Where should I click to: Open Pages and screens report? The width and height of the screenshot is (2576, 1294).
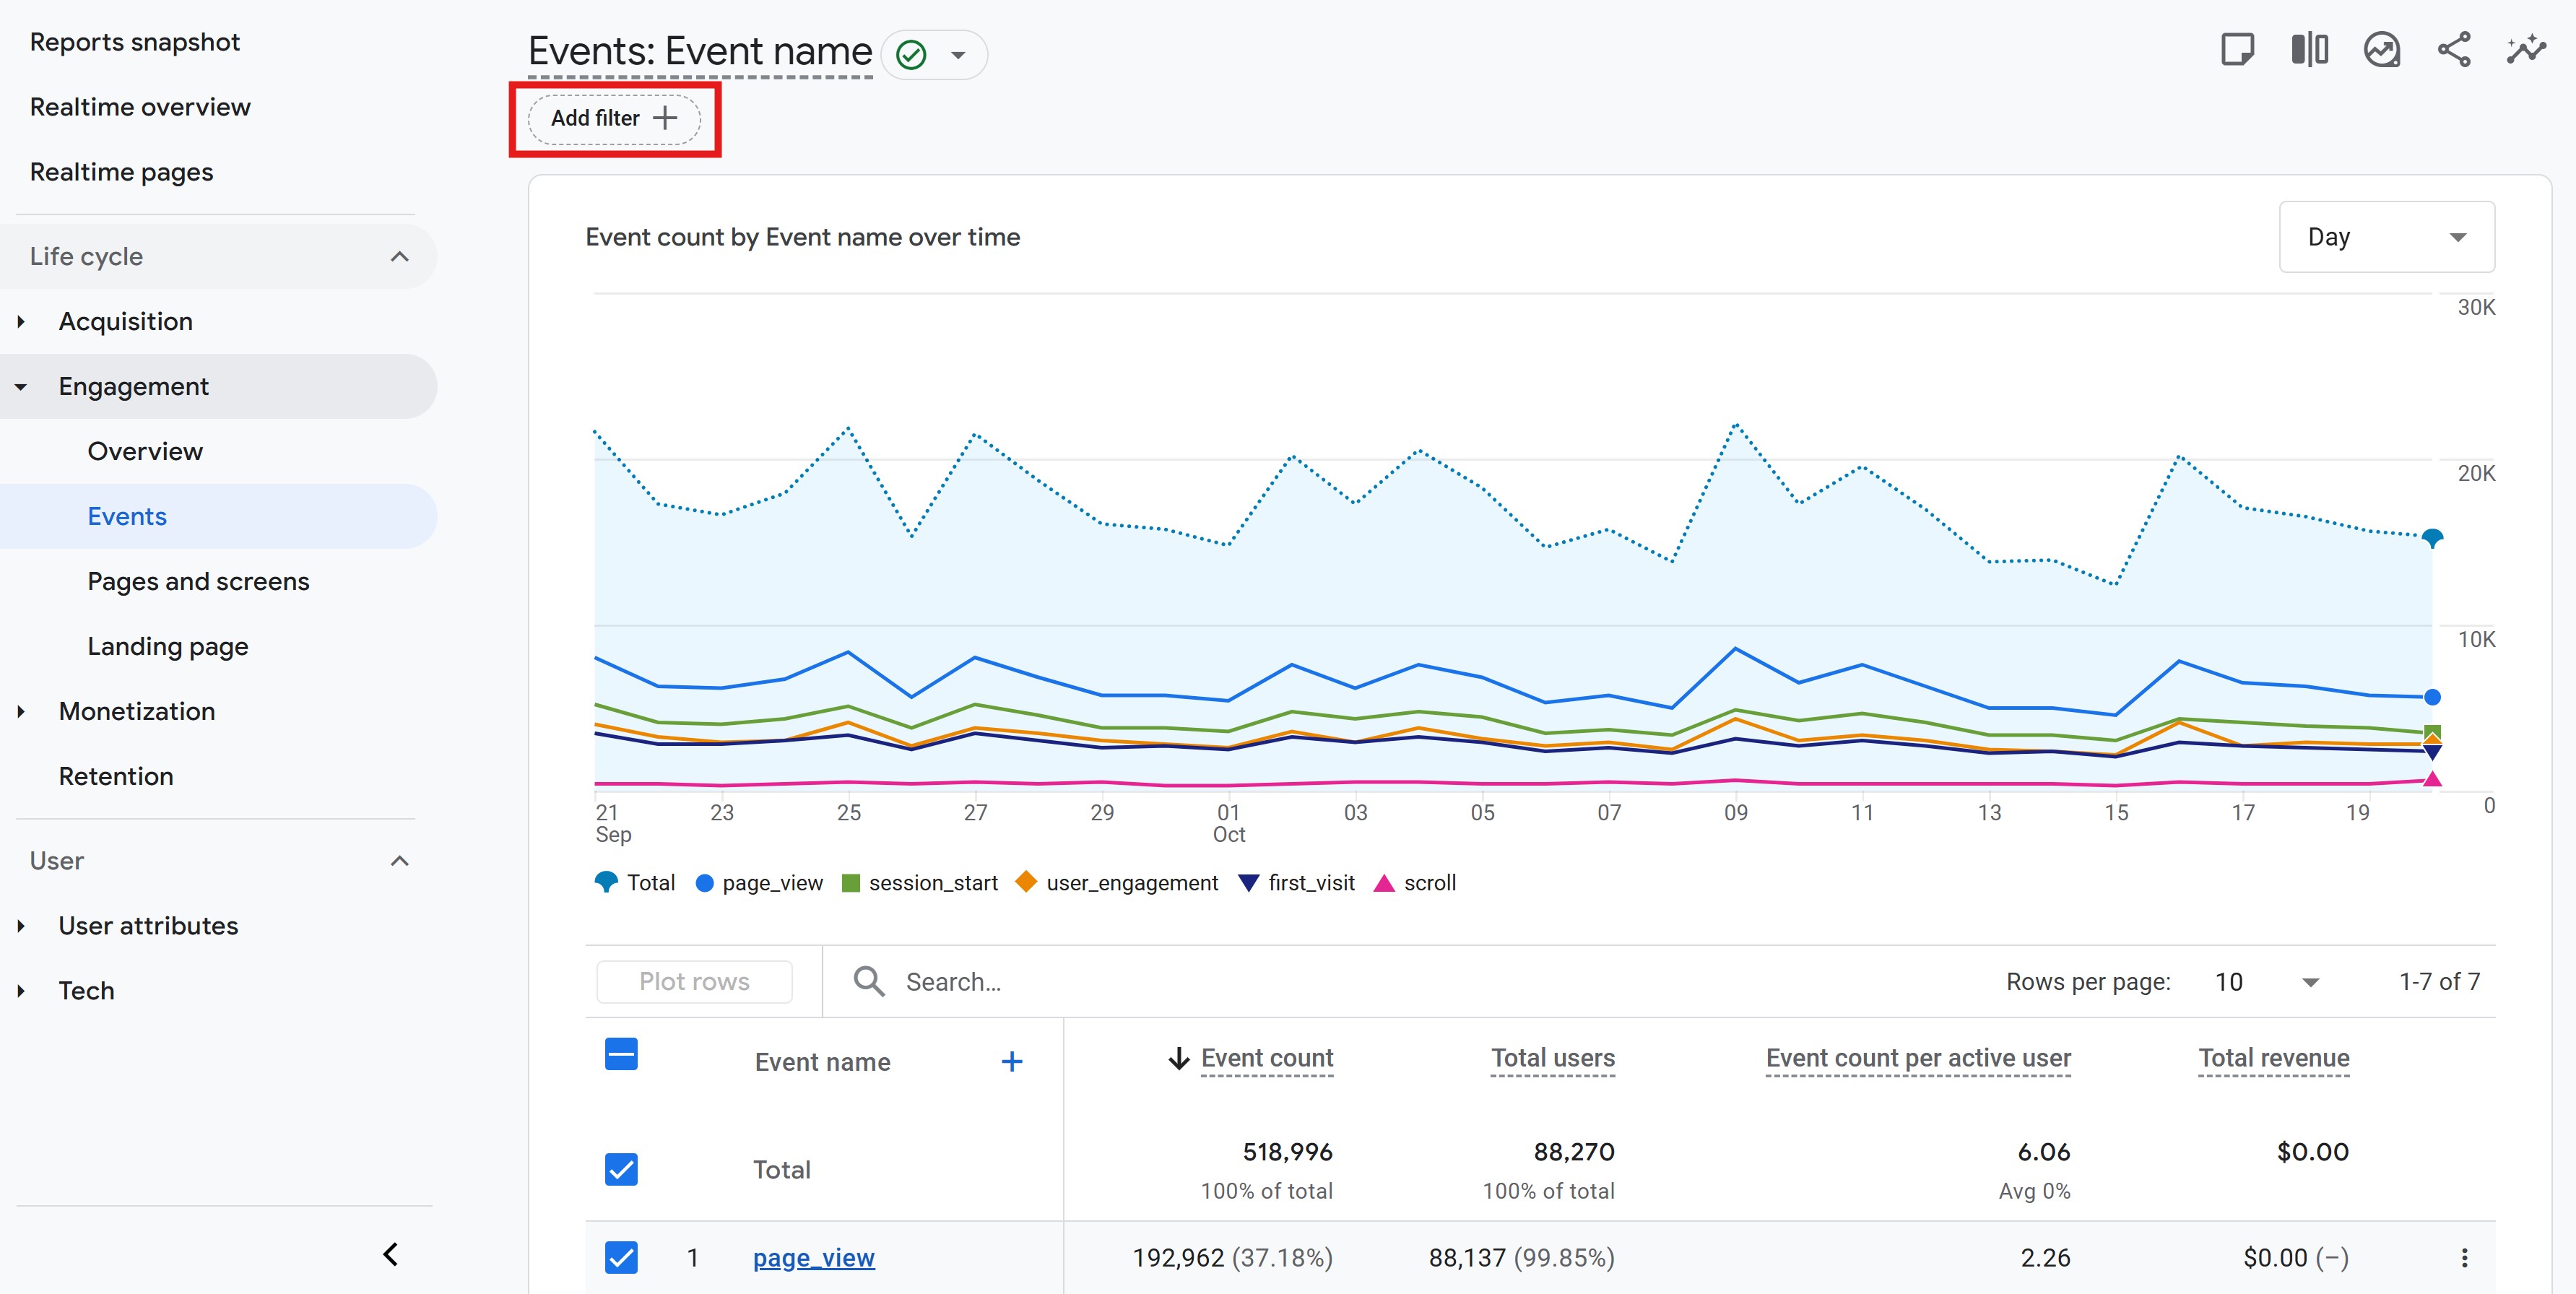[x=198, y=581]
